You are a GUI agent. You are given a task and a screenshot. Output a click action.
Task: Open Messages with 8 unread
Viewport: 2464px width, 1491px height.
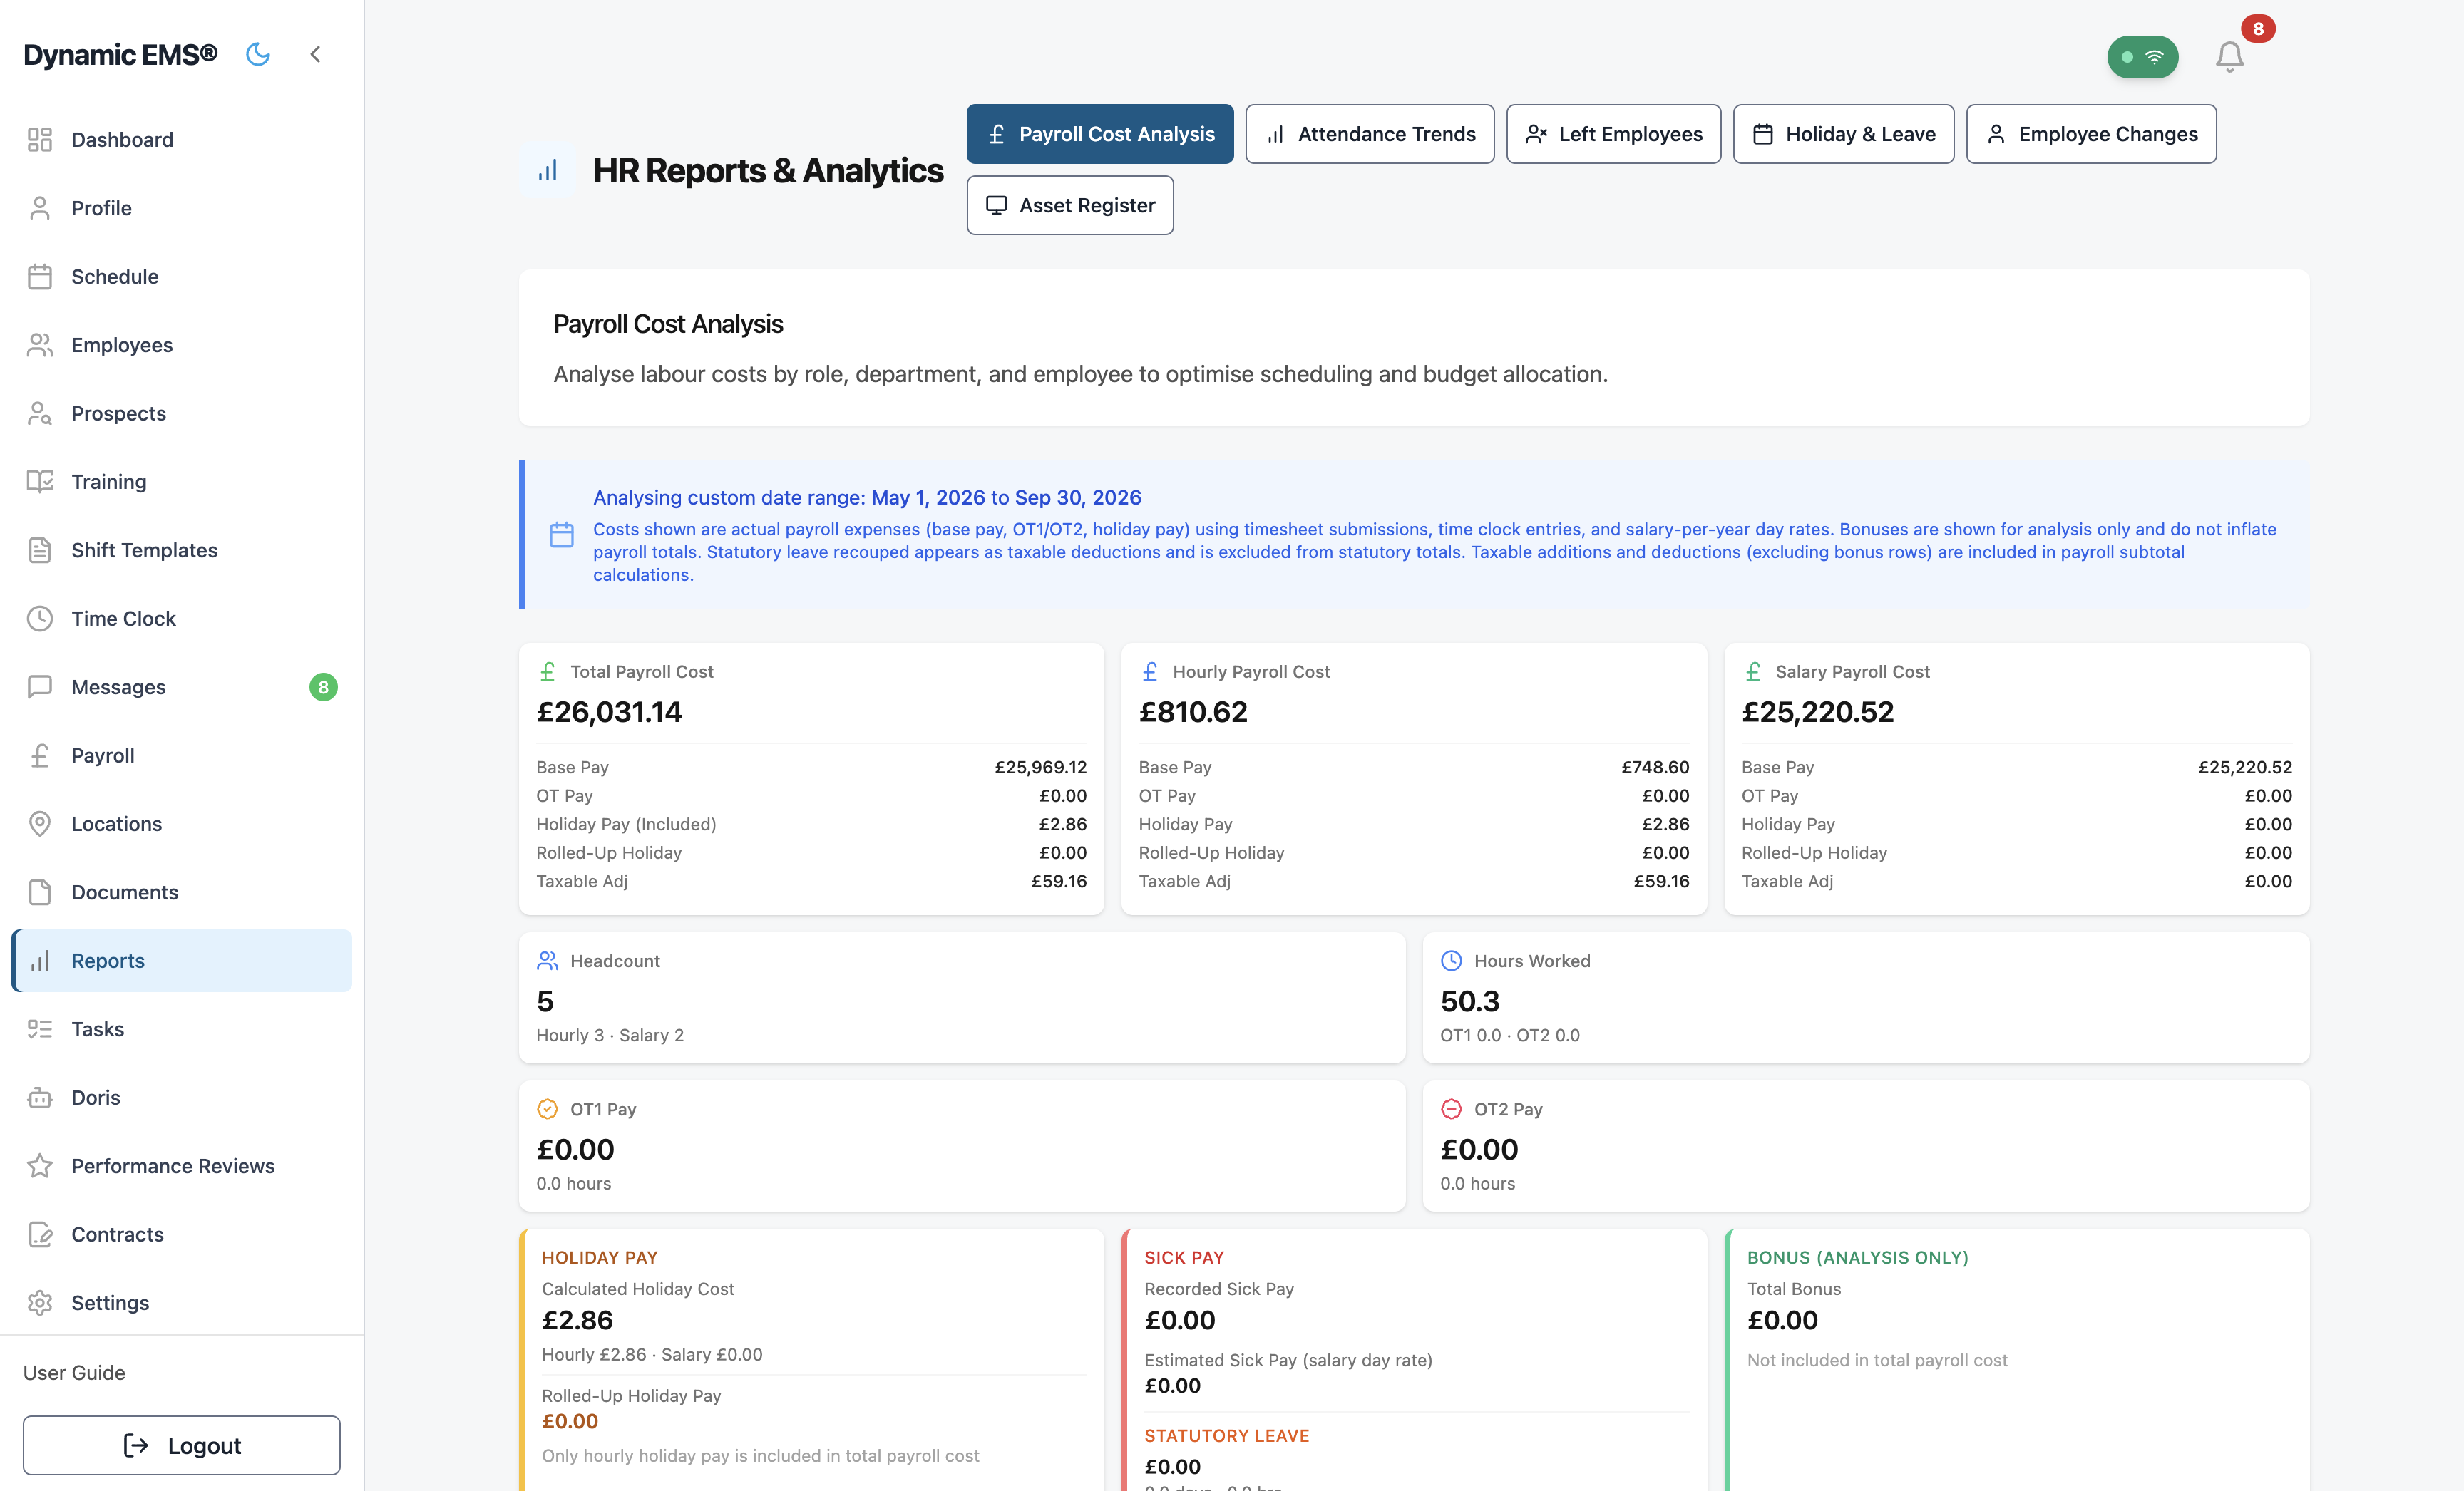pos(182,688)
